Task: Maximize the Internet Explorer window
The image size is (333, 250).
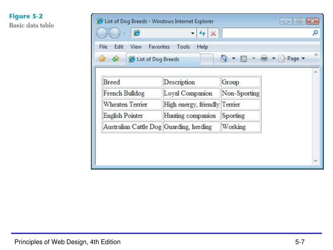Action: (x=299, y=21)
